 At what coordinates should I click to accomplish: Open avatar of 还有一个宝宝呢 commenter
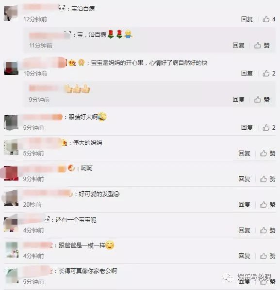(11, 225)
